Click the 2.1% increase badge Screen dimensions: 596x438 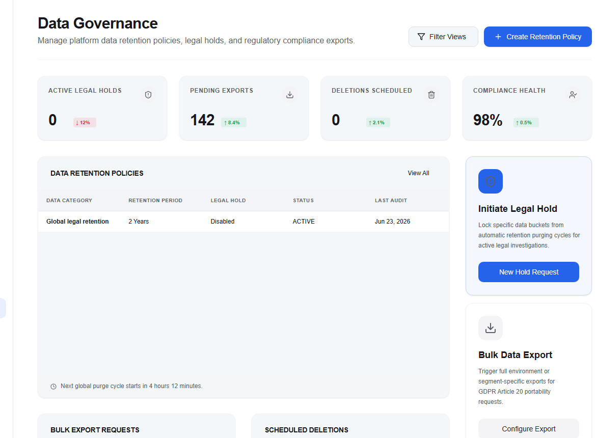[378, 122]
